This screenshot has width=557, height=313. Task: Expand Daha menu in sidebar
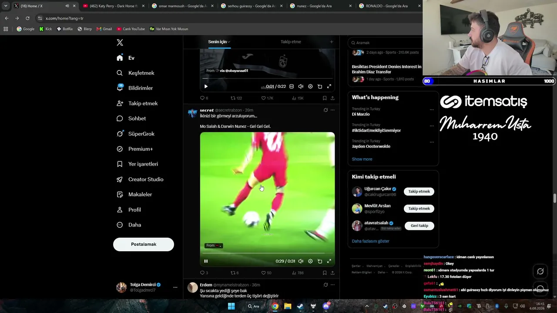point(129,225)
